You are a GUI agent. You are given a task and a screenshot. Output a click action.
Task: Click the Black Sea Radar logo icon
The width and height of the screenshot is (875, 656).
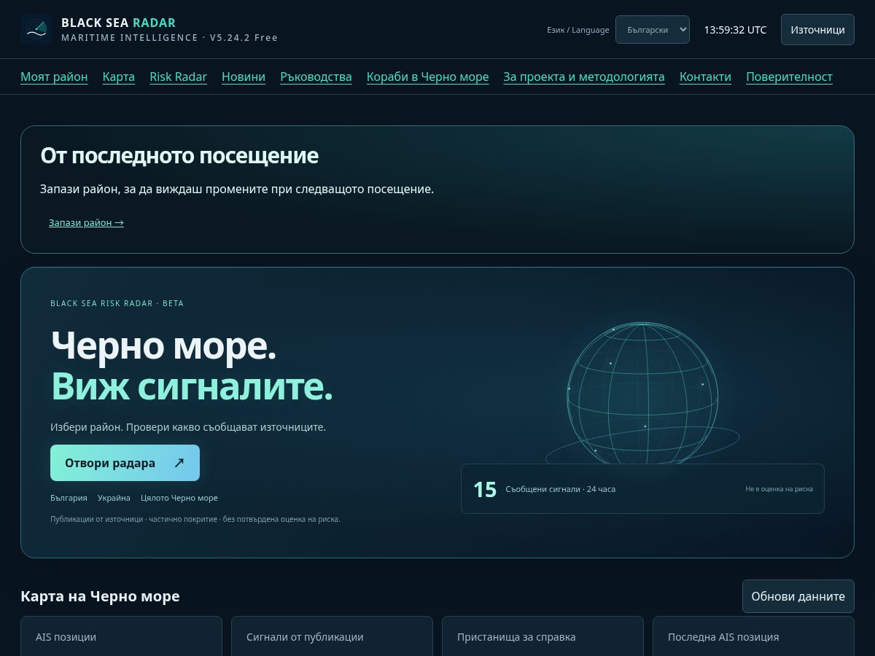[x=36, y=29]
